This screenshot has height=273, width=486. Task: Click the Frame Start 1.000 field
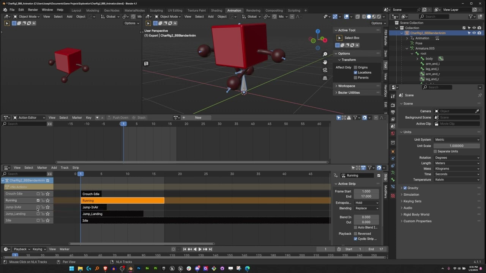click(366, 191)
